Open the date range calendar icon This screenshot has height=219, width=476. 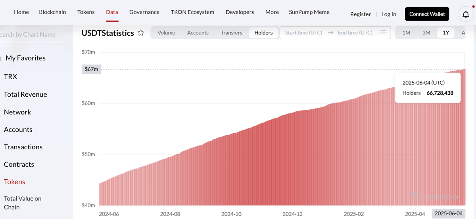pyautogui.click(x=383, y=32)
